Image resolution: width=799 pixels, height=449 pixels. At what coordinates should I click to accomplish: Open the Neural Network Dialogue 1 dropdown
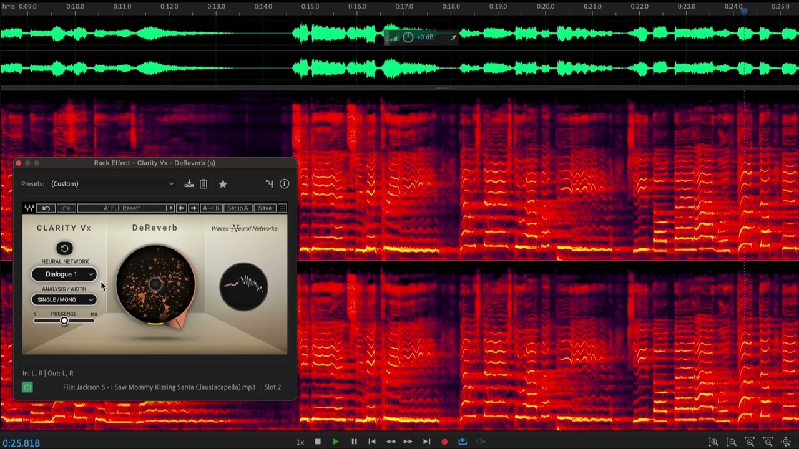pos(64,274)
